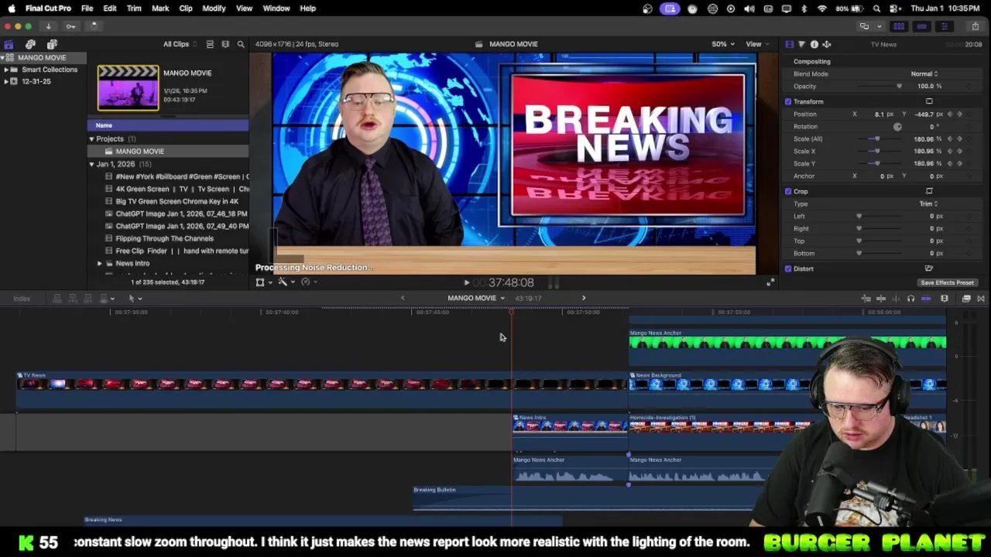Open the Modify menu
This screenshot has height=557, width=991.
(214, 9)
